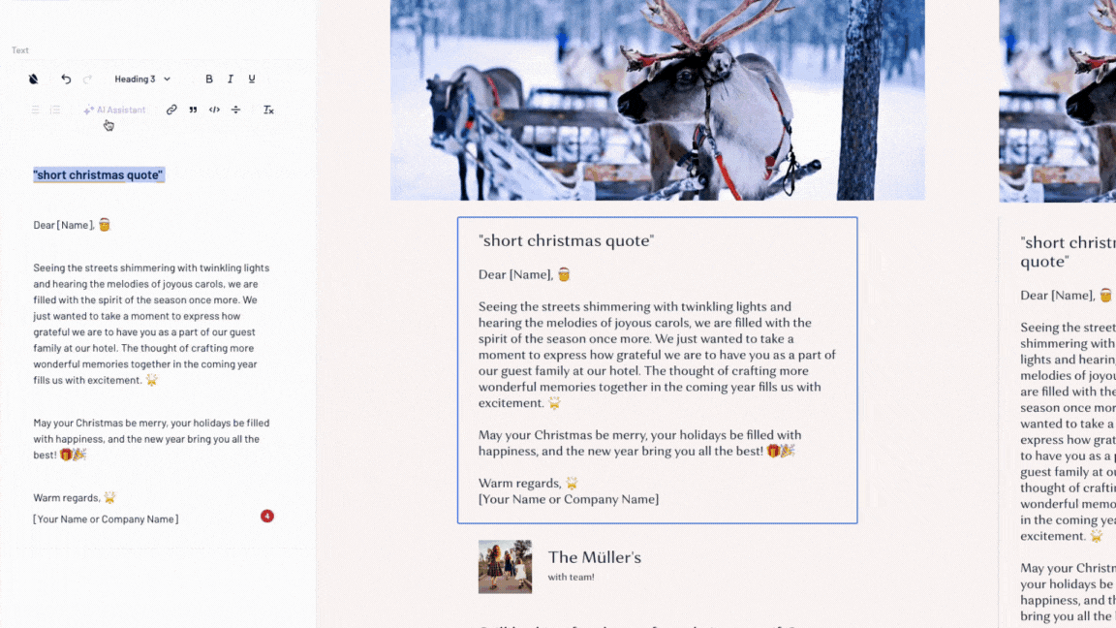The height and width of the screenshot is (628, 1116).
Task: Insert a numbered list
Action: point(55,110)
